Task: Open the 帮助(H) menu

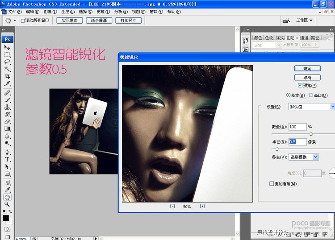Action: pos(174,12)
